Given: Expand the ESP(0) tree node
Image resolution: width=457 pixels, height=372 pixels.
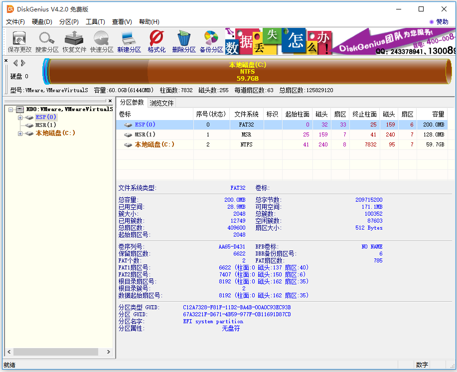Looking at the screenshot, I should point(20,118).
